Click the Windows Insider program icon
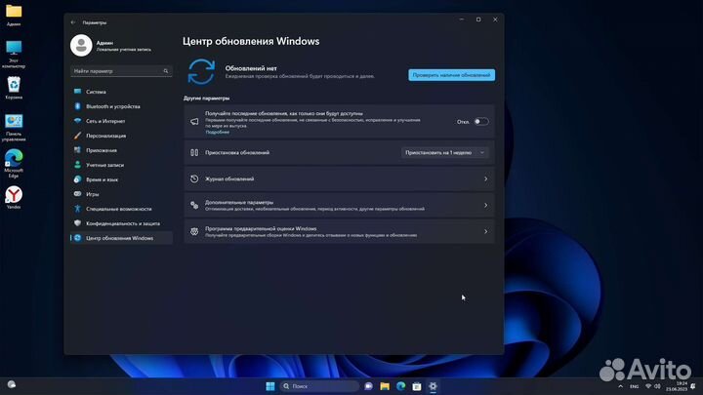The image size is (703, 395). click(194, 231)
